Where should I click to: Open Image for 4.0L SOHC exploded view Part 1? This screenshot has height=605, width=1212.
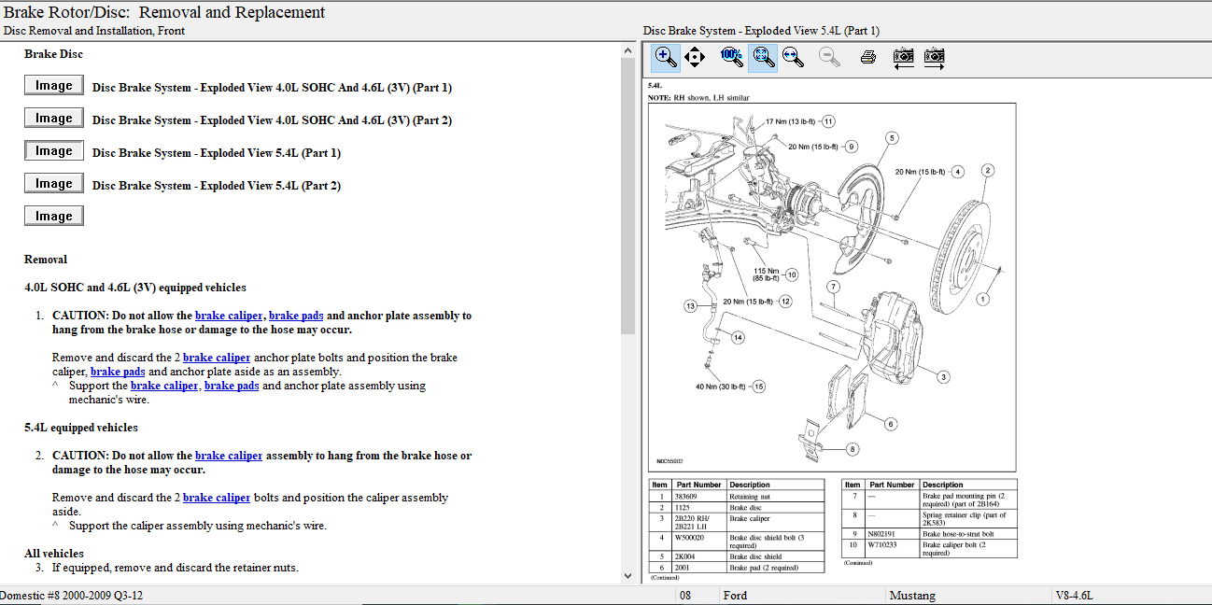pos(54,86)
